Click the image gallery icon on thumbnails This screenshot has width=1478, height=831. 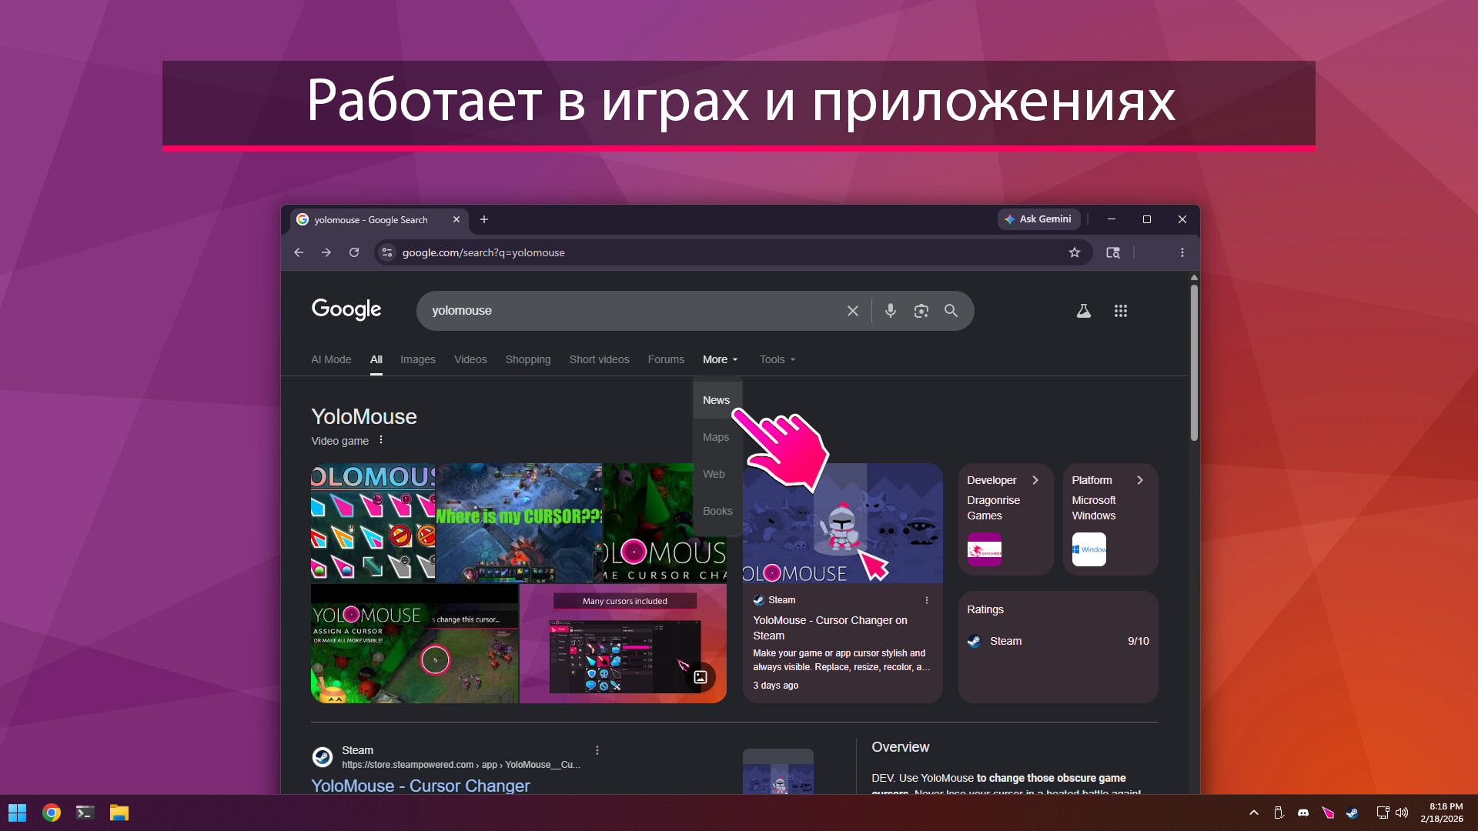[x=701, y=677]
